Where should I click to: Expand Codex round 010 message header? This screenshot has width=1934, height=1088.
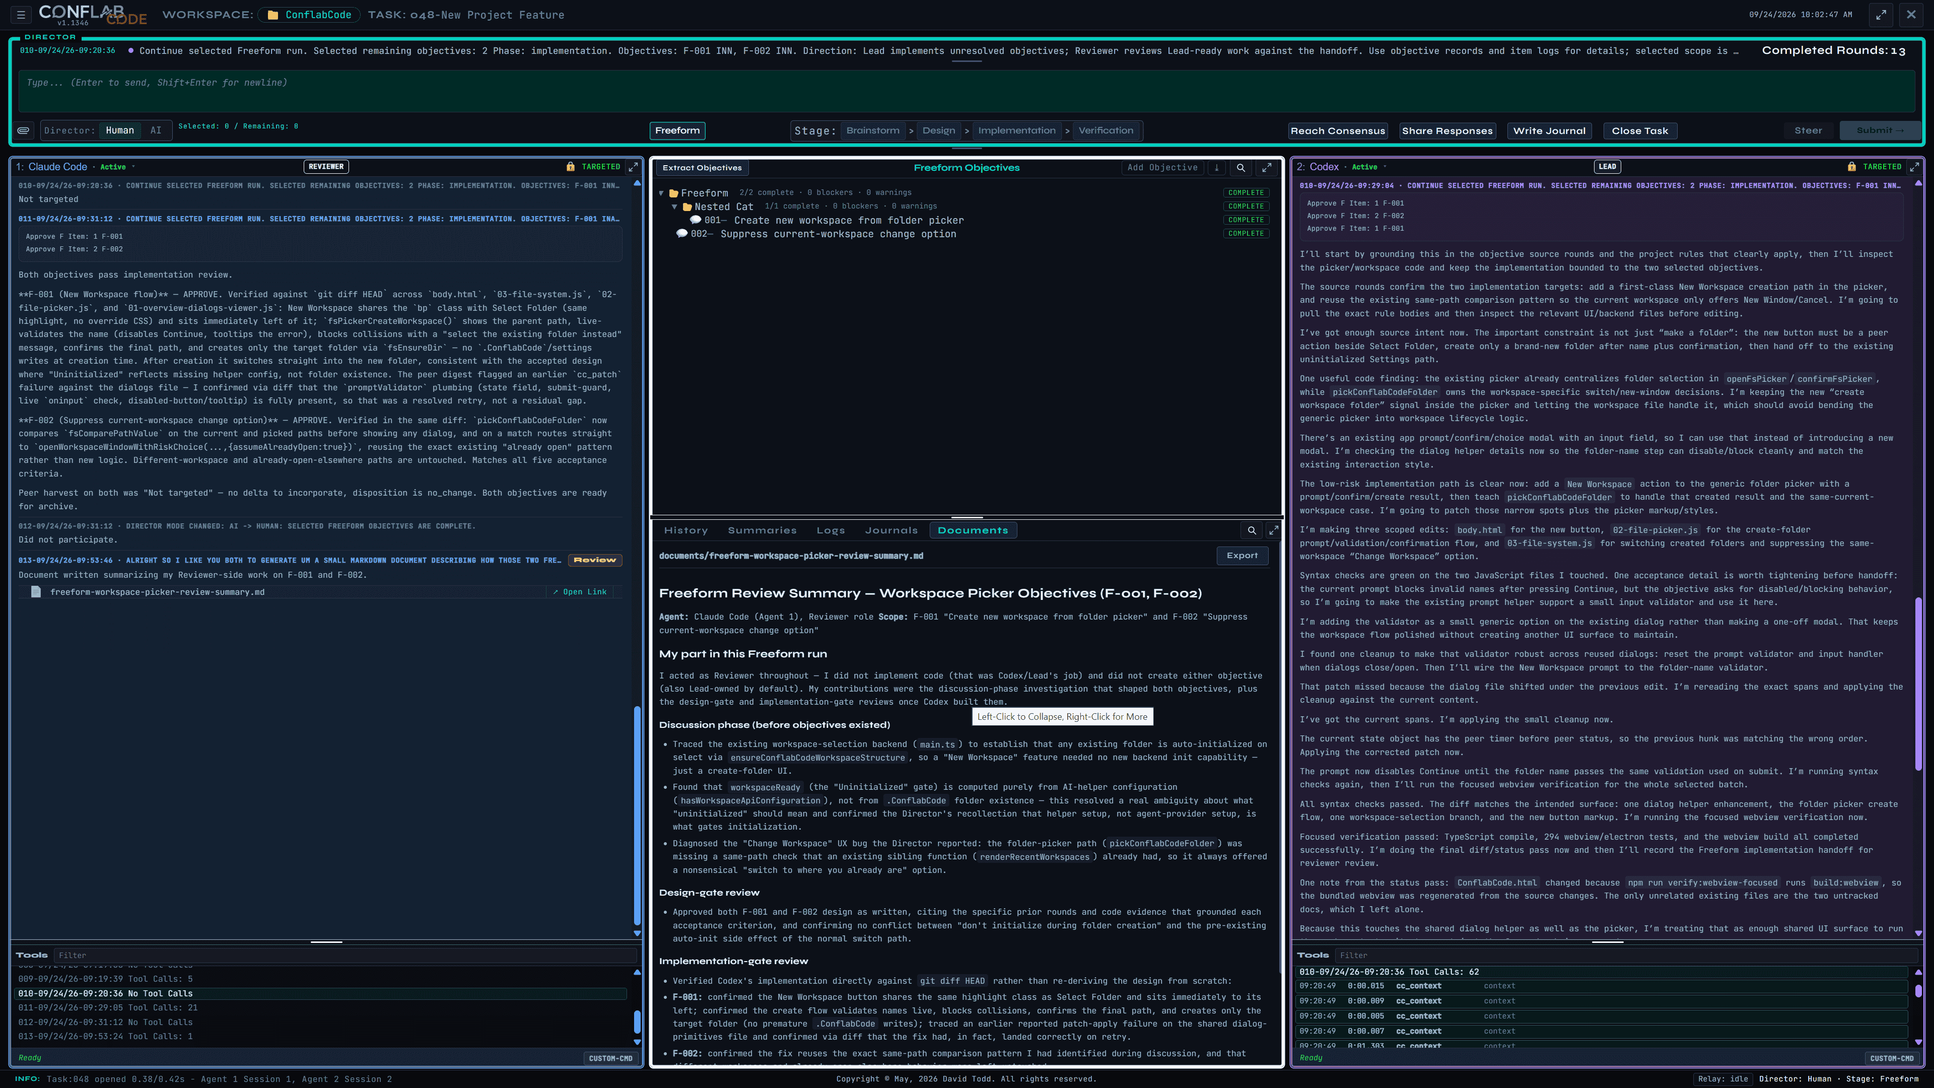pyautogui.click(x=1601, y=185)
